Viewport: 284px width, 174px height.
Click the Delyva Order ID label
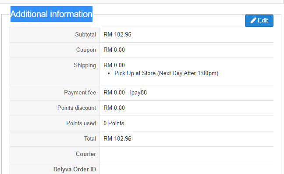[75, 170]
